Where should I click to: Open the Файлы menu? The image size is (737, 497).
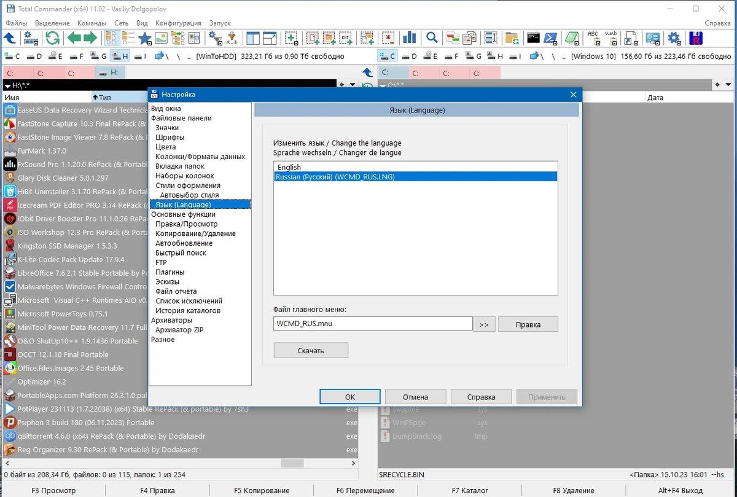point(16,23)
